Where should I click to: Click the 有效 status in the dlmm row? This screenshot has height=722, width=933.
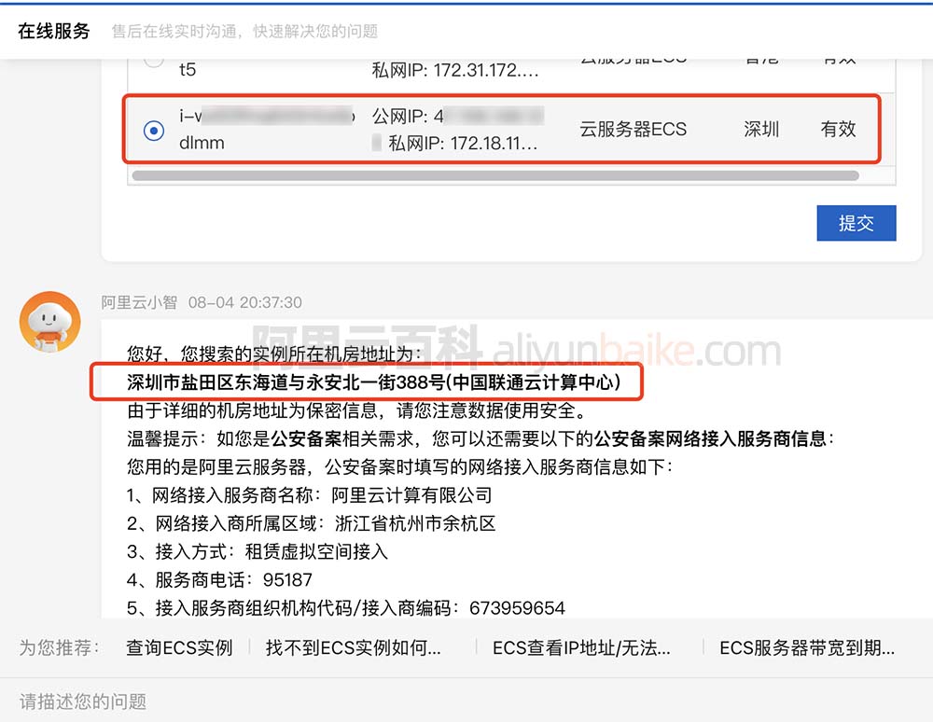(838, 129)
